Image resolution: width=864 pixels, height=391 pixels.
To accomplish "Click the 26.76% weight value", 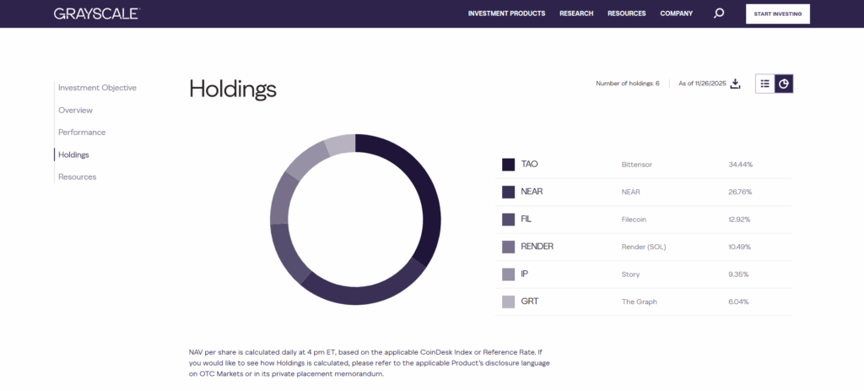I will pyautogui.click(x=740, y=192).
